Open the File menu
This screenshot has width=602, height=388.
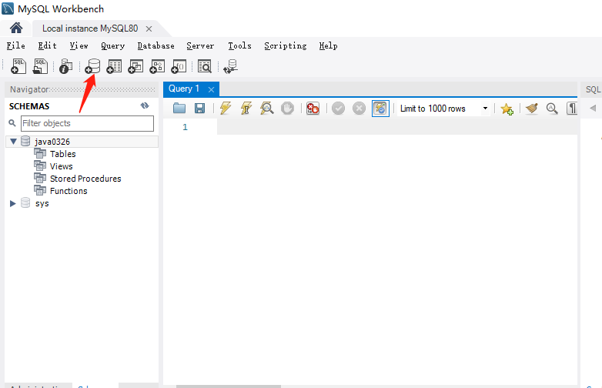coord(15,45)
